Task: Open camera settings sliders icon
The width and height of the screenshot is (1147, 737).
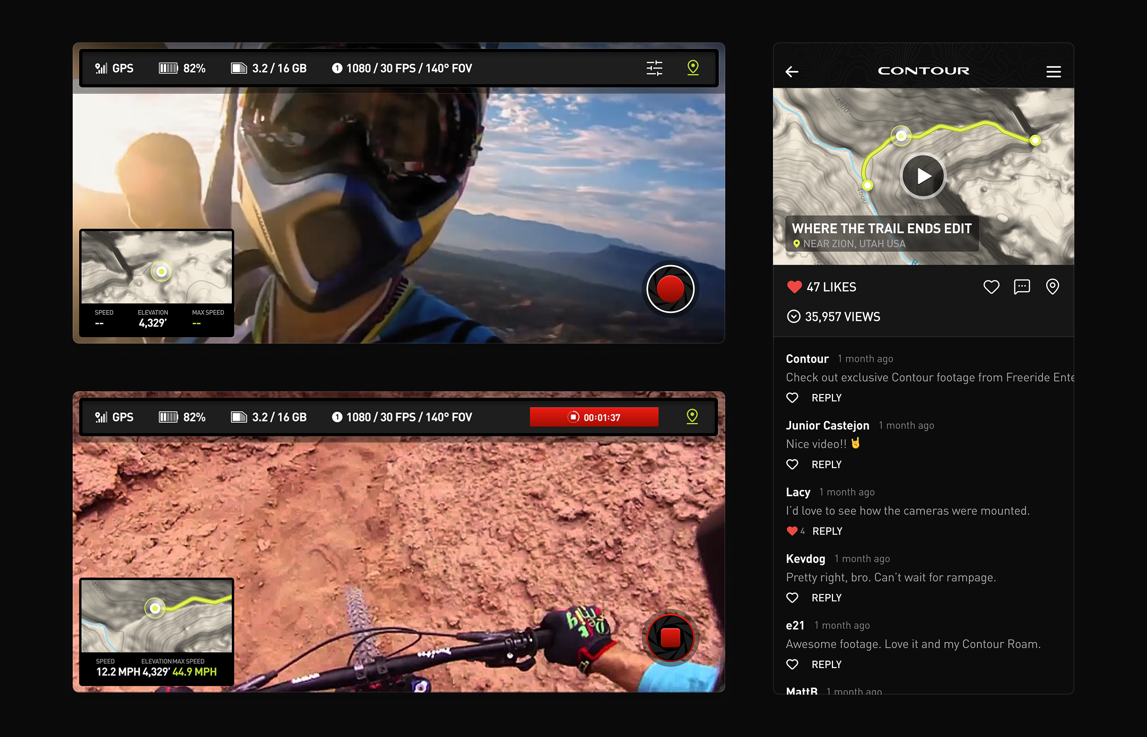Action: click(x=654, y=68)
